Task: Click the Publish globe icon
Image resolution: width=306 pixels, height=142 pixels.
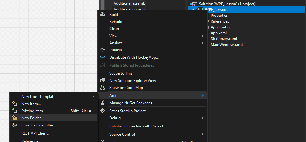Action: click(103, 50)
